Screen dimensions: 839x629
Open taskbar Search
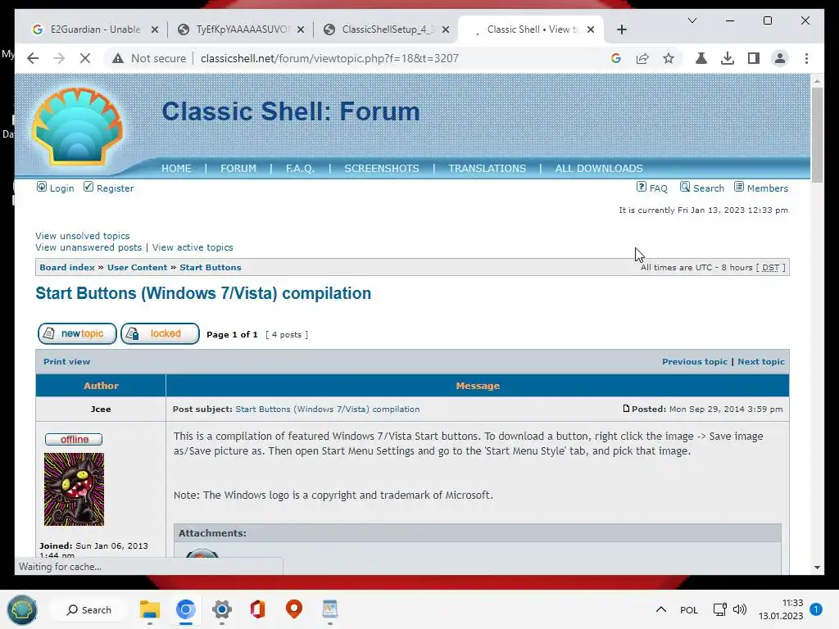click(88, 609)
